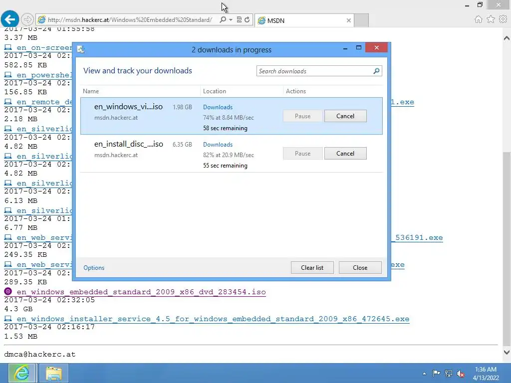511x383 pixels.
Task: Open en_windows_installer_service_4.5 exe link
Action: coord(213,319)
